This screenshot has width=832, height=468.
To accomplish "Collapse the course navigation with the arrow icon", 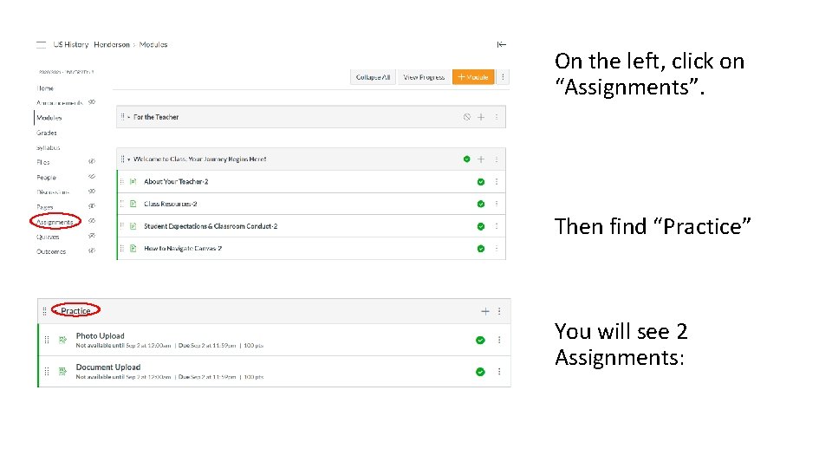I will 501,44.
